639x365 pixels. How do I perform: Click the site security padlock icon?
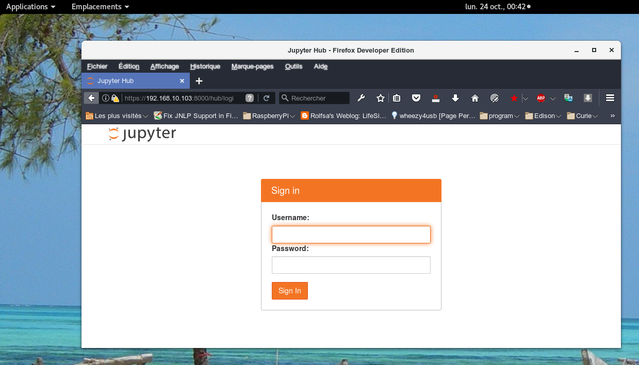[114, 98]
